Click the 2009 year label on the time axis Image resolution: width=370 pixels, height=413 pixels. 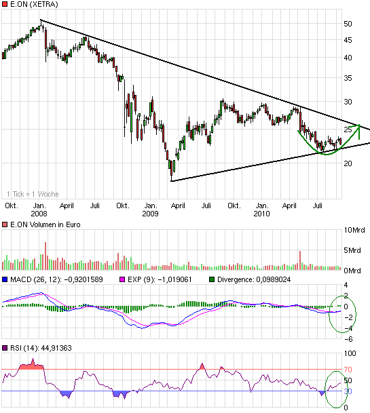pos(150,214)
